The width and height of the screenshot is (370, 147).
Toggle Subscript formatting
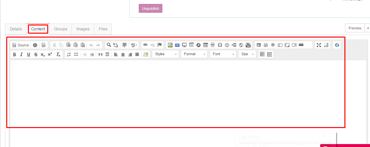click(x=43, y=55)
